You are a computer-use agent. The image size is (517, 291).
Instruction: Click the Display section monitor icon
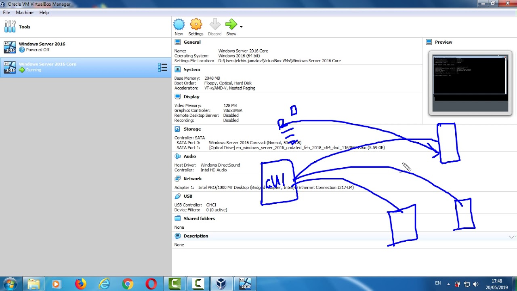(x=177, y=97)
